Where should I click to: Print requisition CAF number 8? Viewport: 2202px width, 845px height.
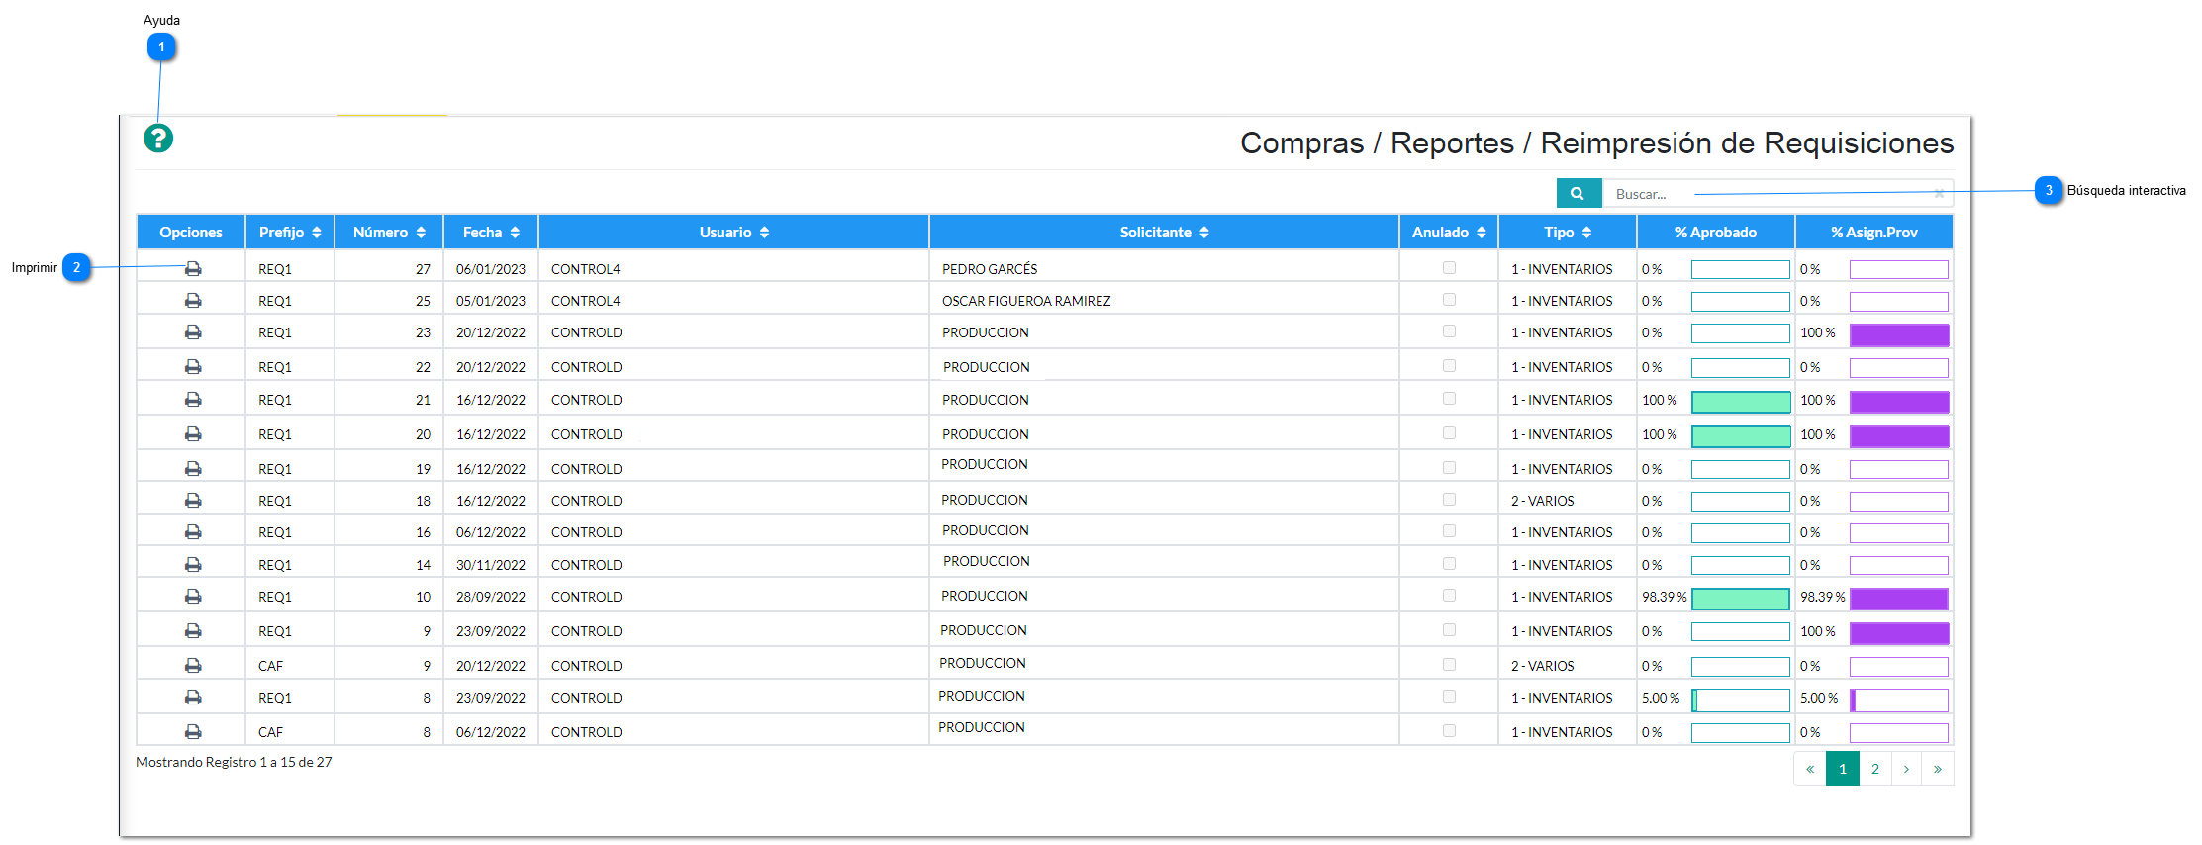click(x=193, y=732)
